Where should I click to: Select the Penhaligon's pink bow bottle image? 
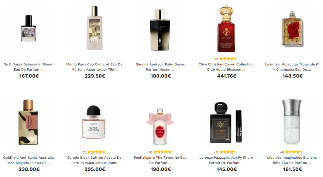tap(160, 126)
